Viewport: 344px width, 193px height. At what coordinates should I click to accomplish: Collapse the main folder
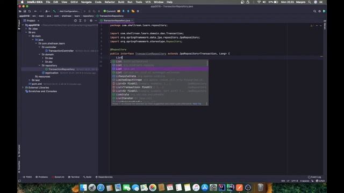30,36
